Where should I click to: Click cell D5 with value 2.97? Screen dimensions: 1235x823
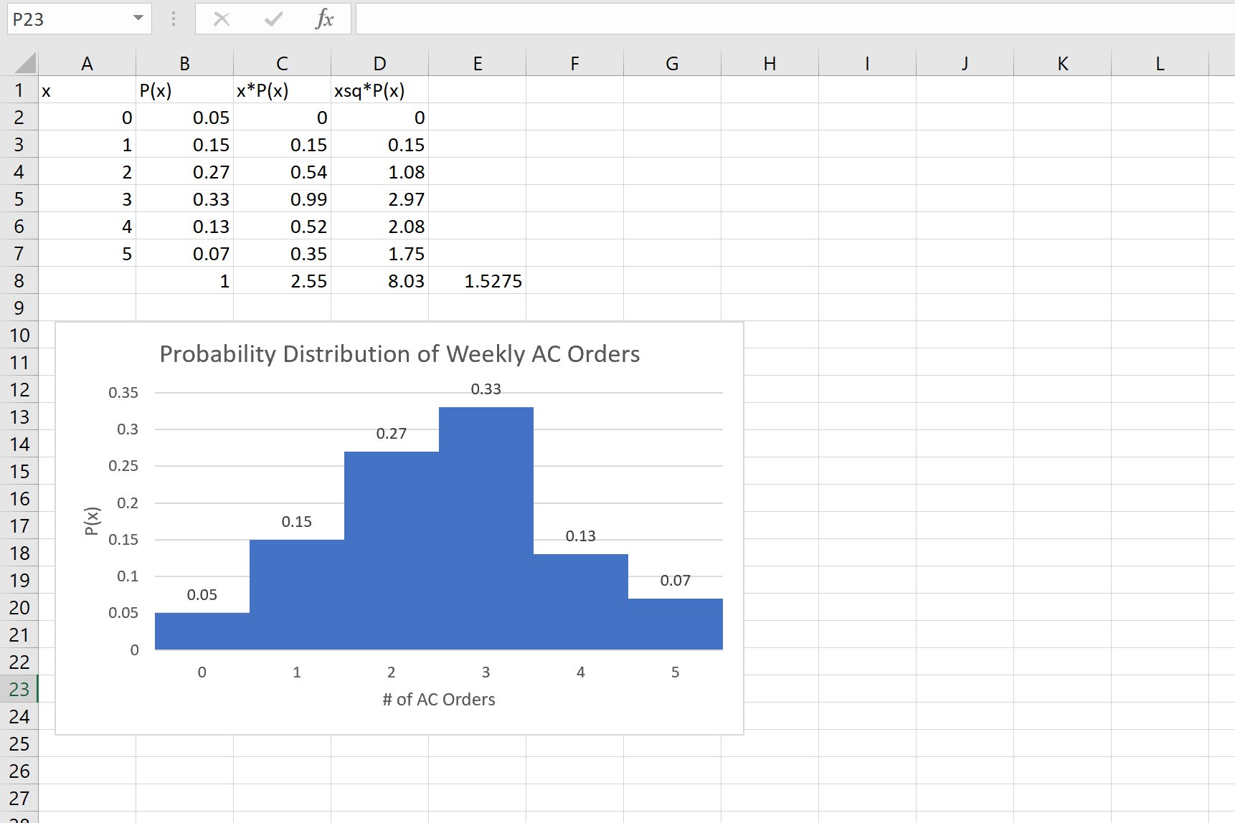click(379, 199)
